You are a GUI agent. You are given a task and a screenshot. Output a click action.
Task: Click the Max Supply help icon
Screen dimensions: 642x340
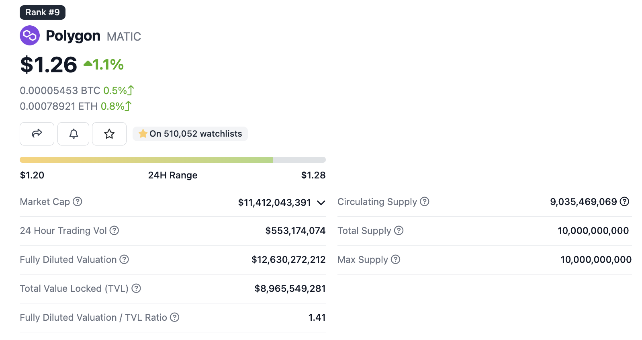click(396, 260)
